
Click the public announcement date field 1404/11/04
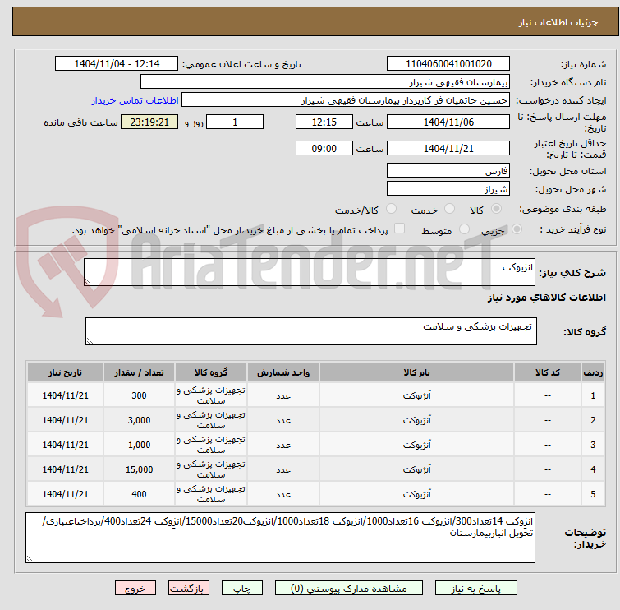[x=117, y=64]
